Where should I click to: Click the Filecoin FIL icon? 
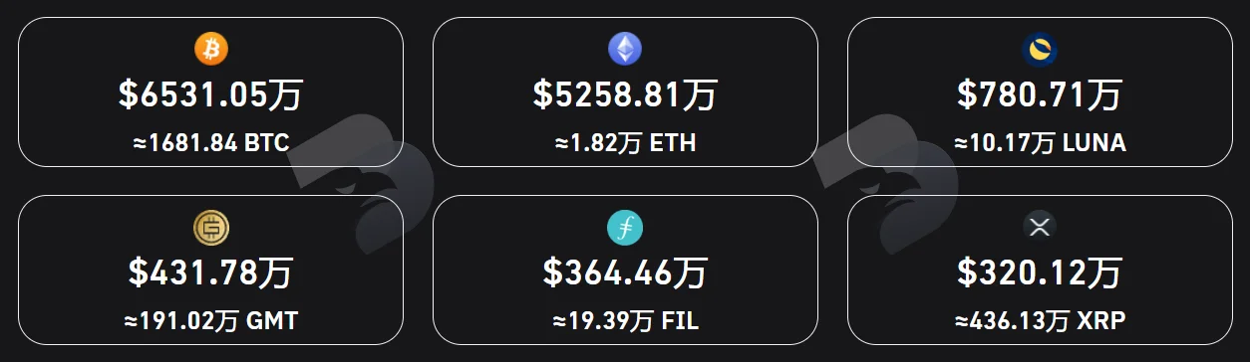[625, 229]
